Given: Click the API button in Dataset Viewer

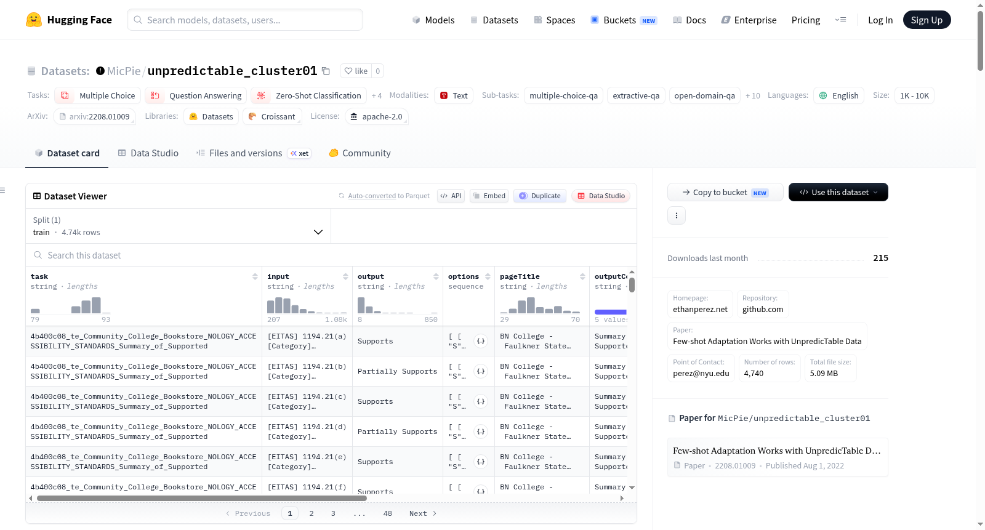Looking at the screenshot, I should pos(451,196).
